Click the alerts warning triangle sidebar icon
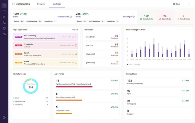 [x=4, y=11]
